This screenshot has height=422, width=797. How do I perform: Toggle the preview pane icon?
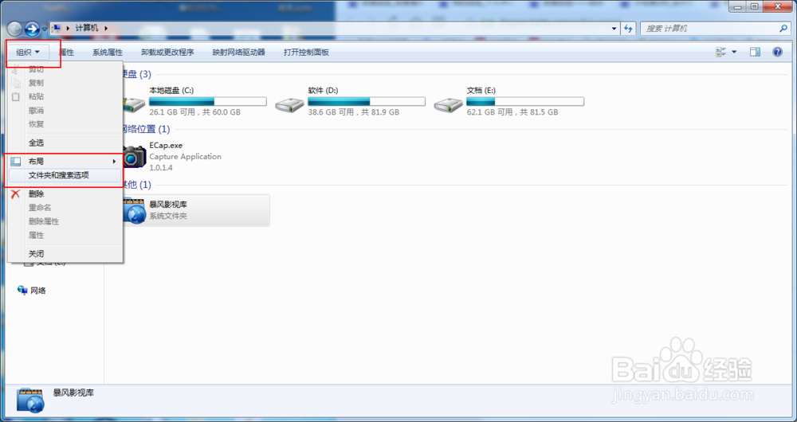[756, 52]
